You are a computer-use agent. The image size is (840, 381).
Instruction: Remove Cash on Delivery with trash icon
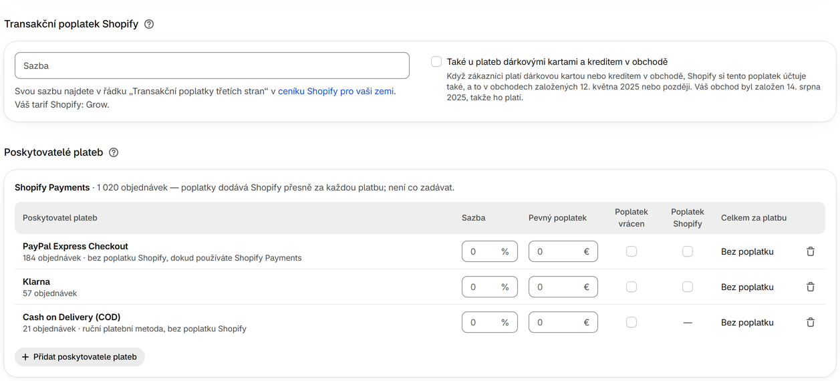(811, 322)
